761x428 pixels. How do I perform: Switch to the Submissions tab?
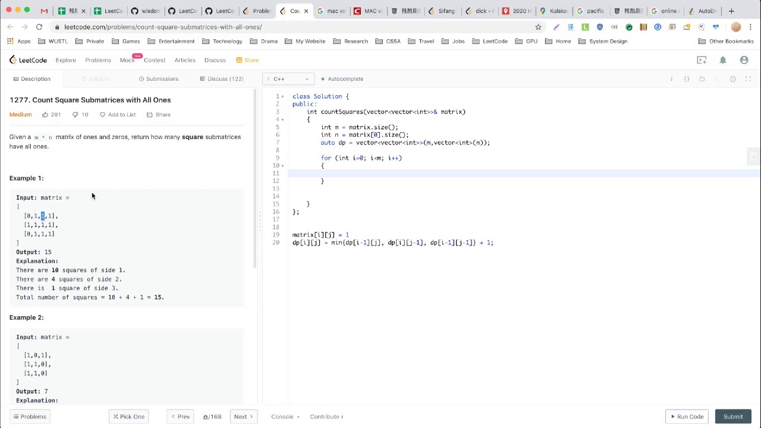click(x=158, y=79)
